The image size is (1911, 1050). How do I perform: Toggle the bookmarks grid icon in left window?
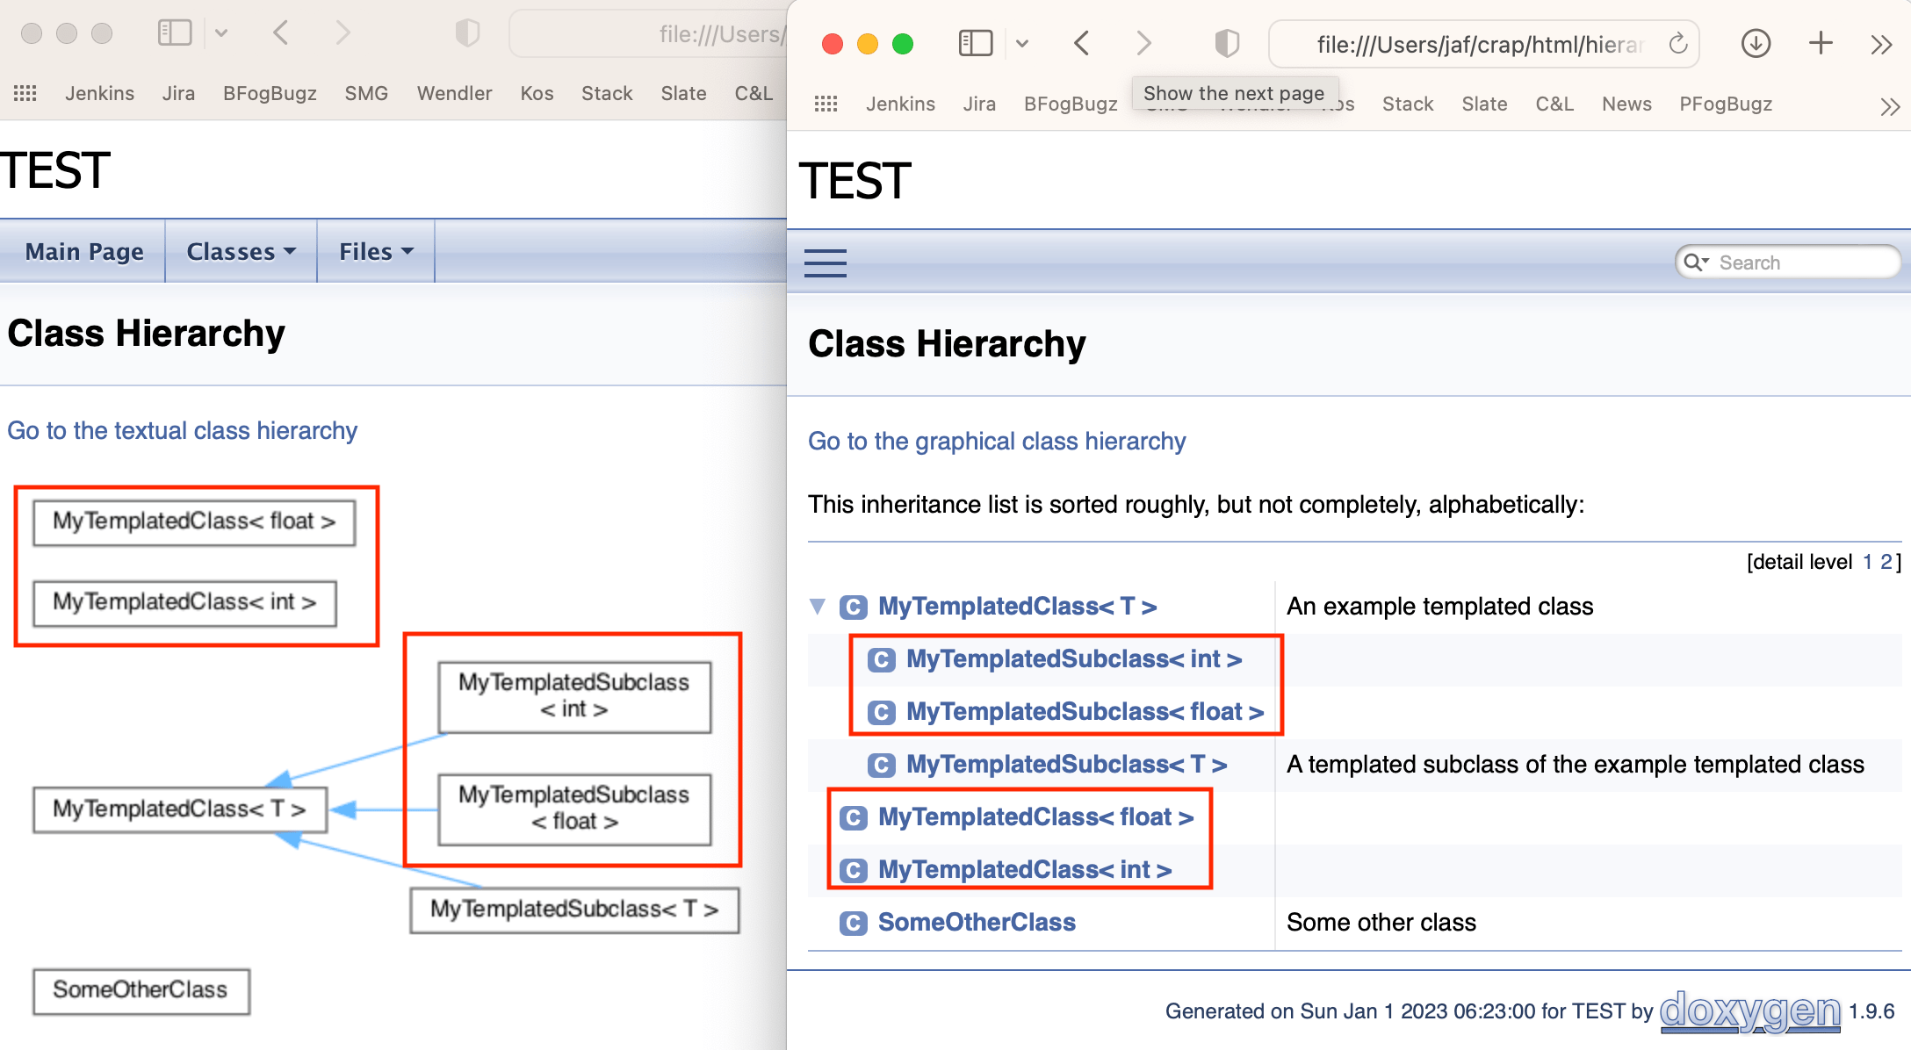pyautogui.click(x=24, y=93)
